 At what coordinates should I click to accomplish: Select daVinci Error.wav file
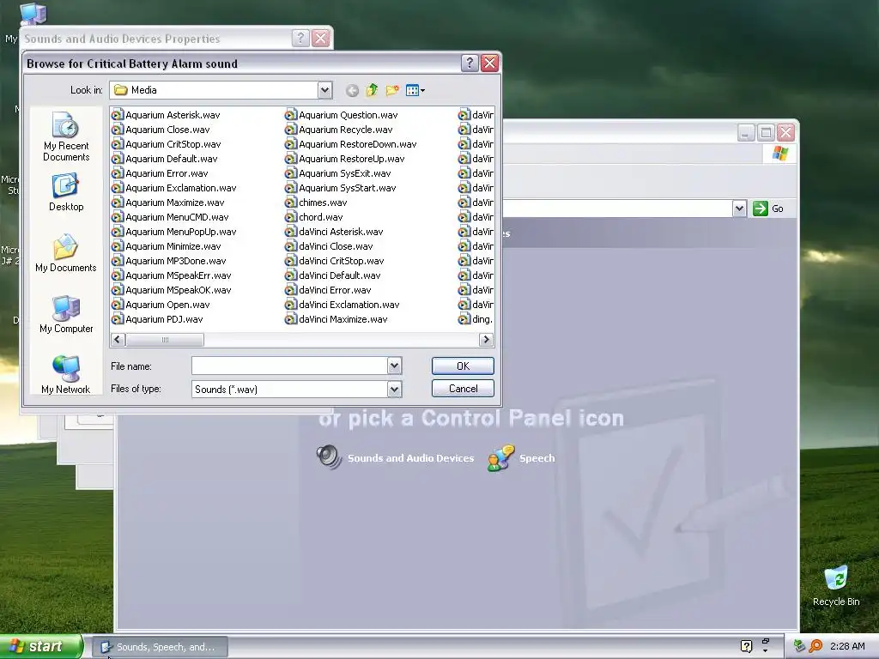[x=329, y=290]
